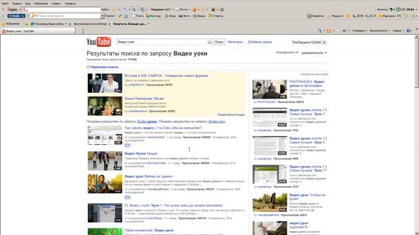Click the Яндекс logo in the toolbar
This screenshot has height=235, width=419.
(12, 10)
